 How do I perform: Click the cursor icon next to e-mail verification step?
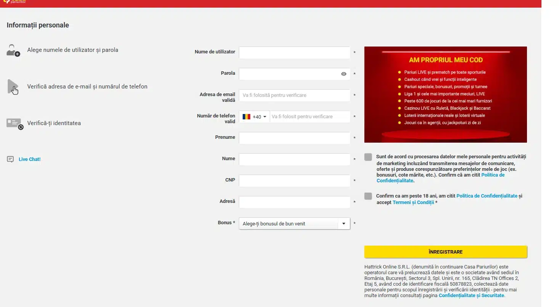click(13, 87)
